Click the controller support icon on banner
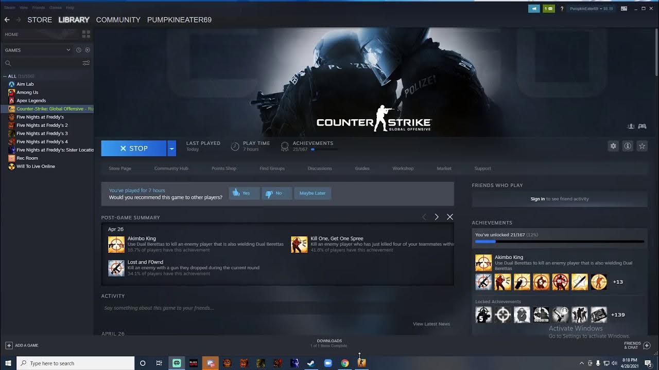Viewport: 659px width, 370px height. pyautogui.click(x=642, y=126)
